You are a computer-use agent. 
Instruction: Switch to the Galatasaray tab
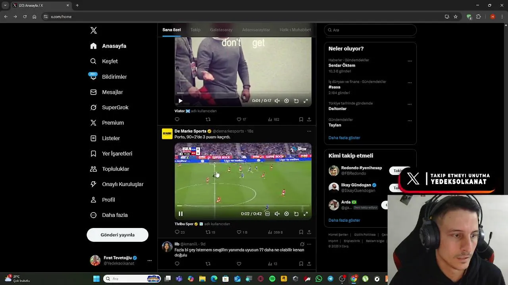click(221, 30)
